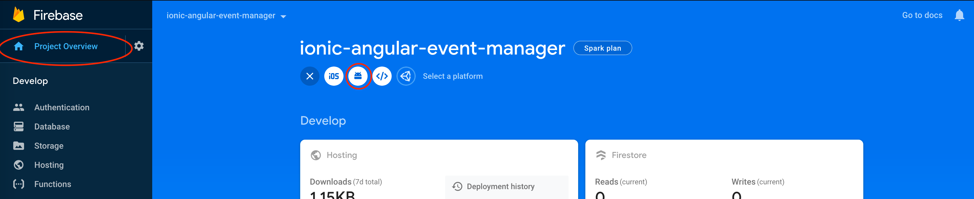Dismiss platform selection with the X
This screenshot has width=974, height=199.
(310, 76)
